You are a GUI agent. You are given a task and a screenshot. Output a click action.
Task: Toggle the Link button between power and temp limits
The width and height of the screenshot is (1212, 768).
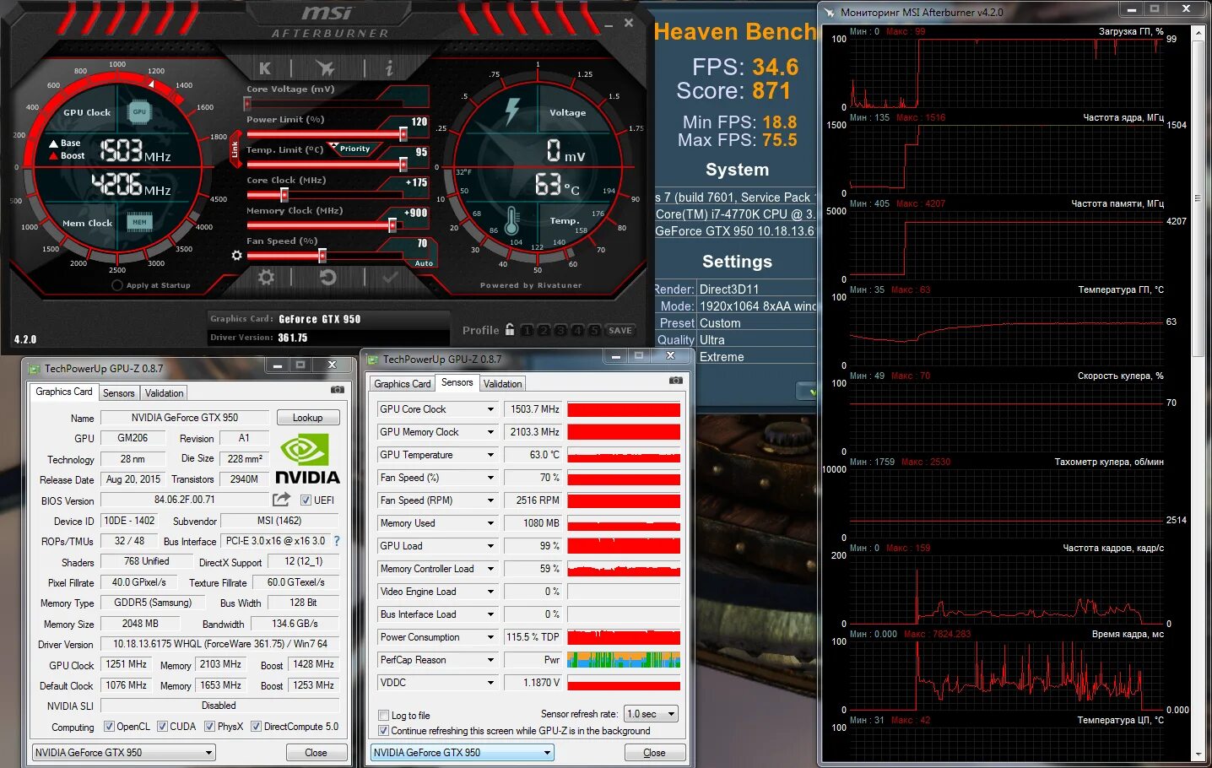235,149
